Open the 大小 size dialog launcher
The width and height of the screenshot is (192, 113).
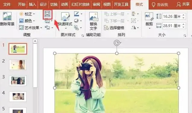pos(185,36)
